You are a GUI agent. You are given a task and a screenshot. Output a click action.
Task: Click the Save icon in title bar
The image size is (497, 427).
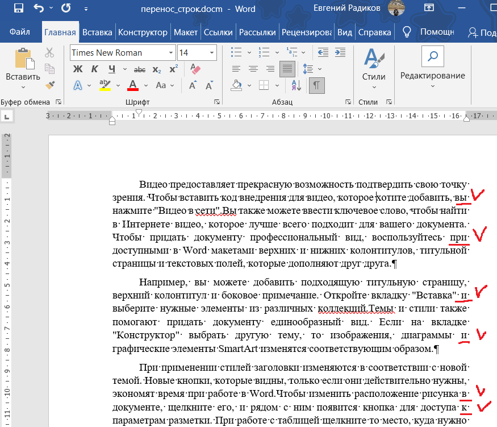pos(19,8)
